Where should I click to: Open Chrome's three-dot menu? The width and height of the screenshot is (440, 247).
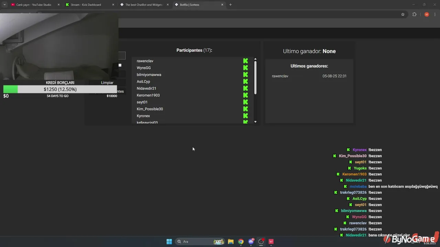tap(435, 14)
